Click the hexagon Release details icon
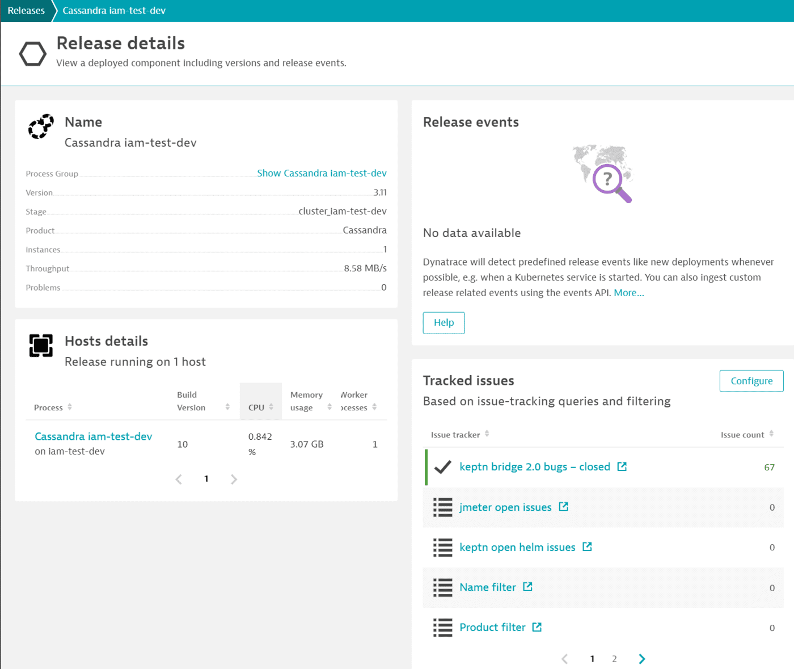Screen dimensions: 794x669 point(32,53)
